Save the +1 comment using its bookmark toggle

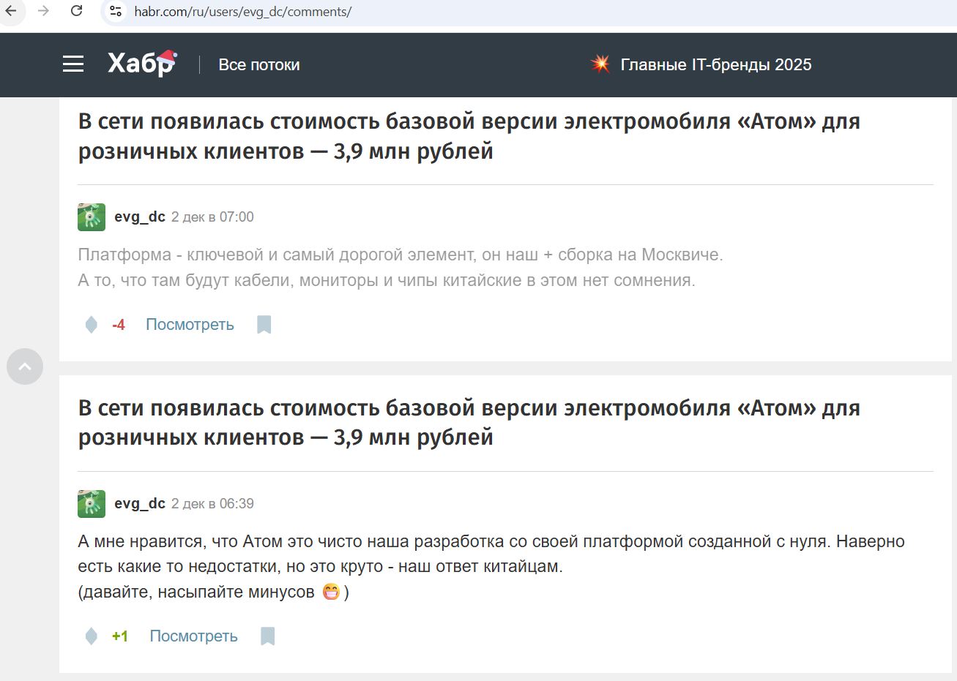[267, 636]
